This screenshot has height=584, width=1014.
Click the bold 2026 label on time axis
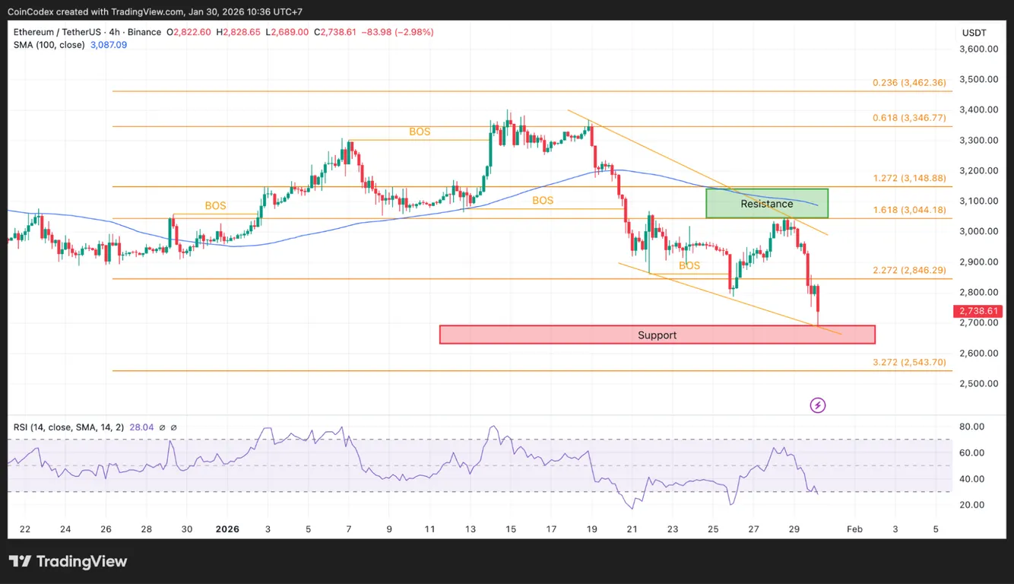point(227,529)
